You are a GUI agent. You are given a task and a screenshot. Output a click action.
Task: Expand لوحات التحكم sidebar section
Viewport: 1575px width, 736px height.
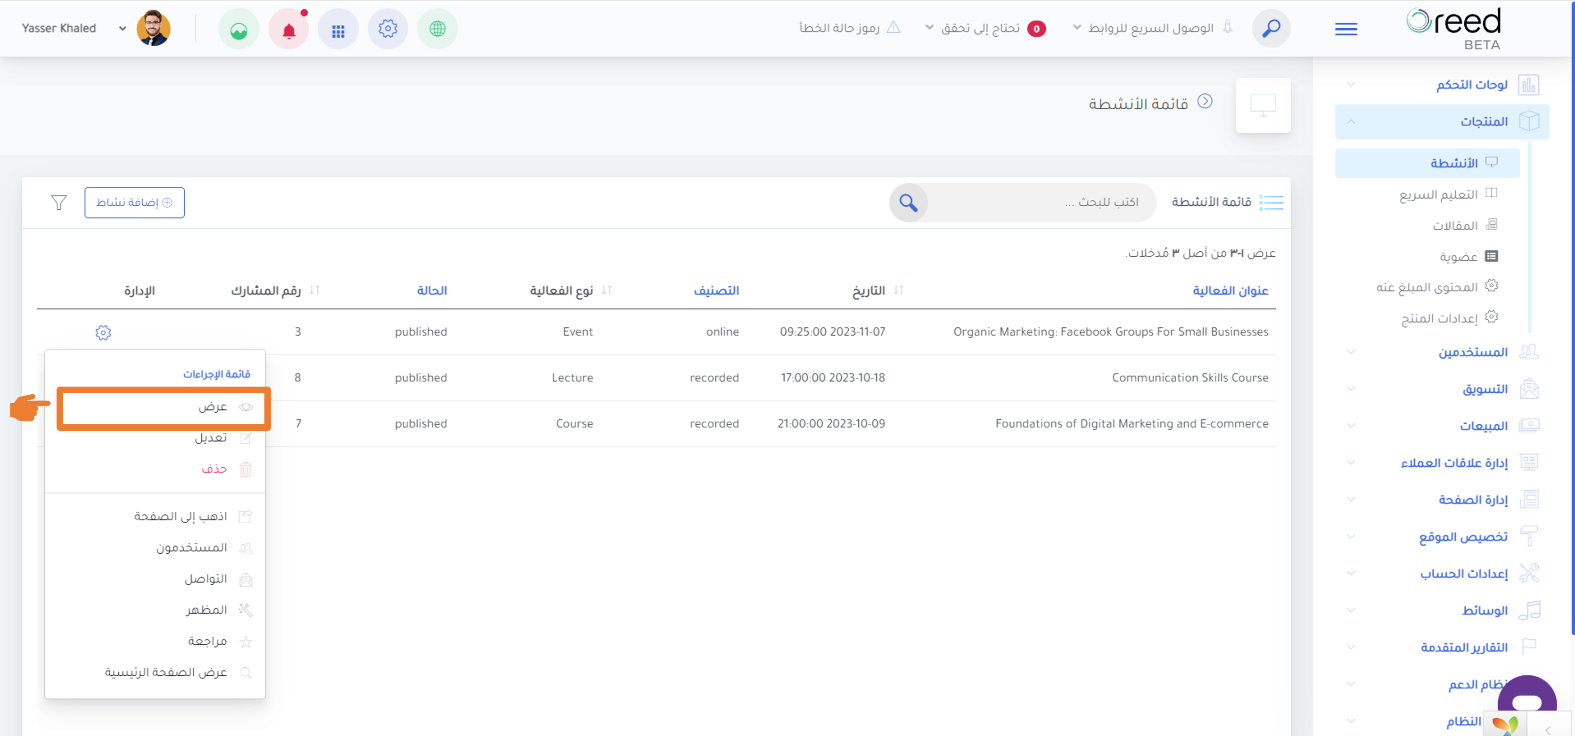tap(1442, 84)
